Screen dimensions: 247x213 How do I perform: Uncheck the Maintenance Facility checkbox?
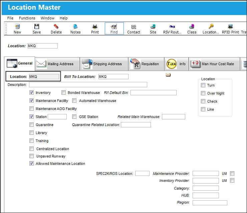(31, 101)
